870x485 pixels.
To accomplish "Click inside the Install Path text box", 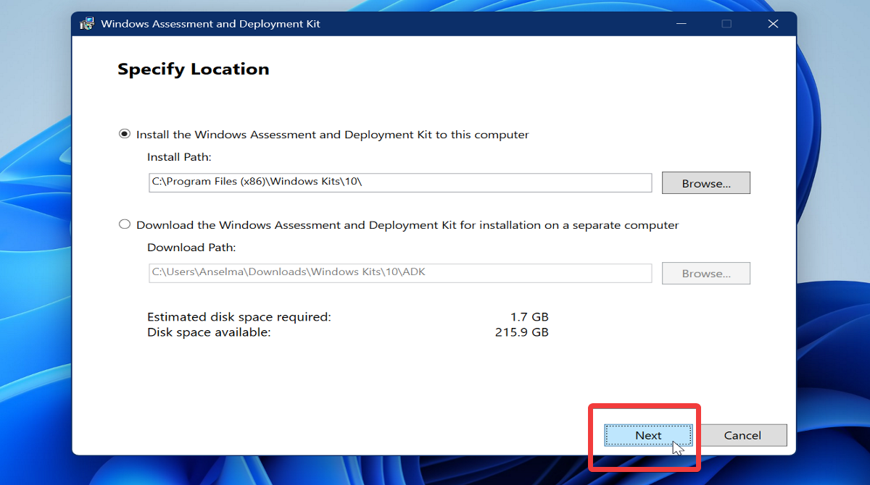I will (399, 182).
